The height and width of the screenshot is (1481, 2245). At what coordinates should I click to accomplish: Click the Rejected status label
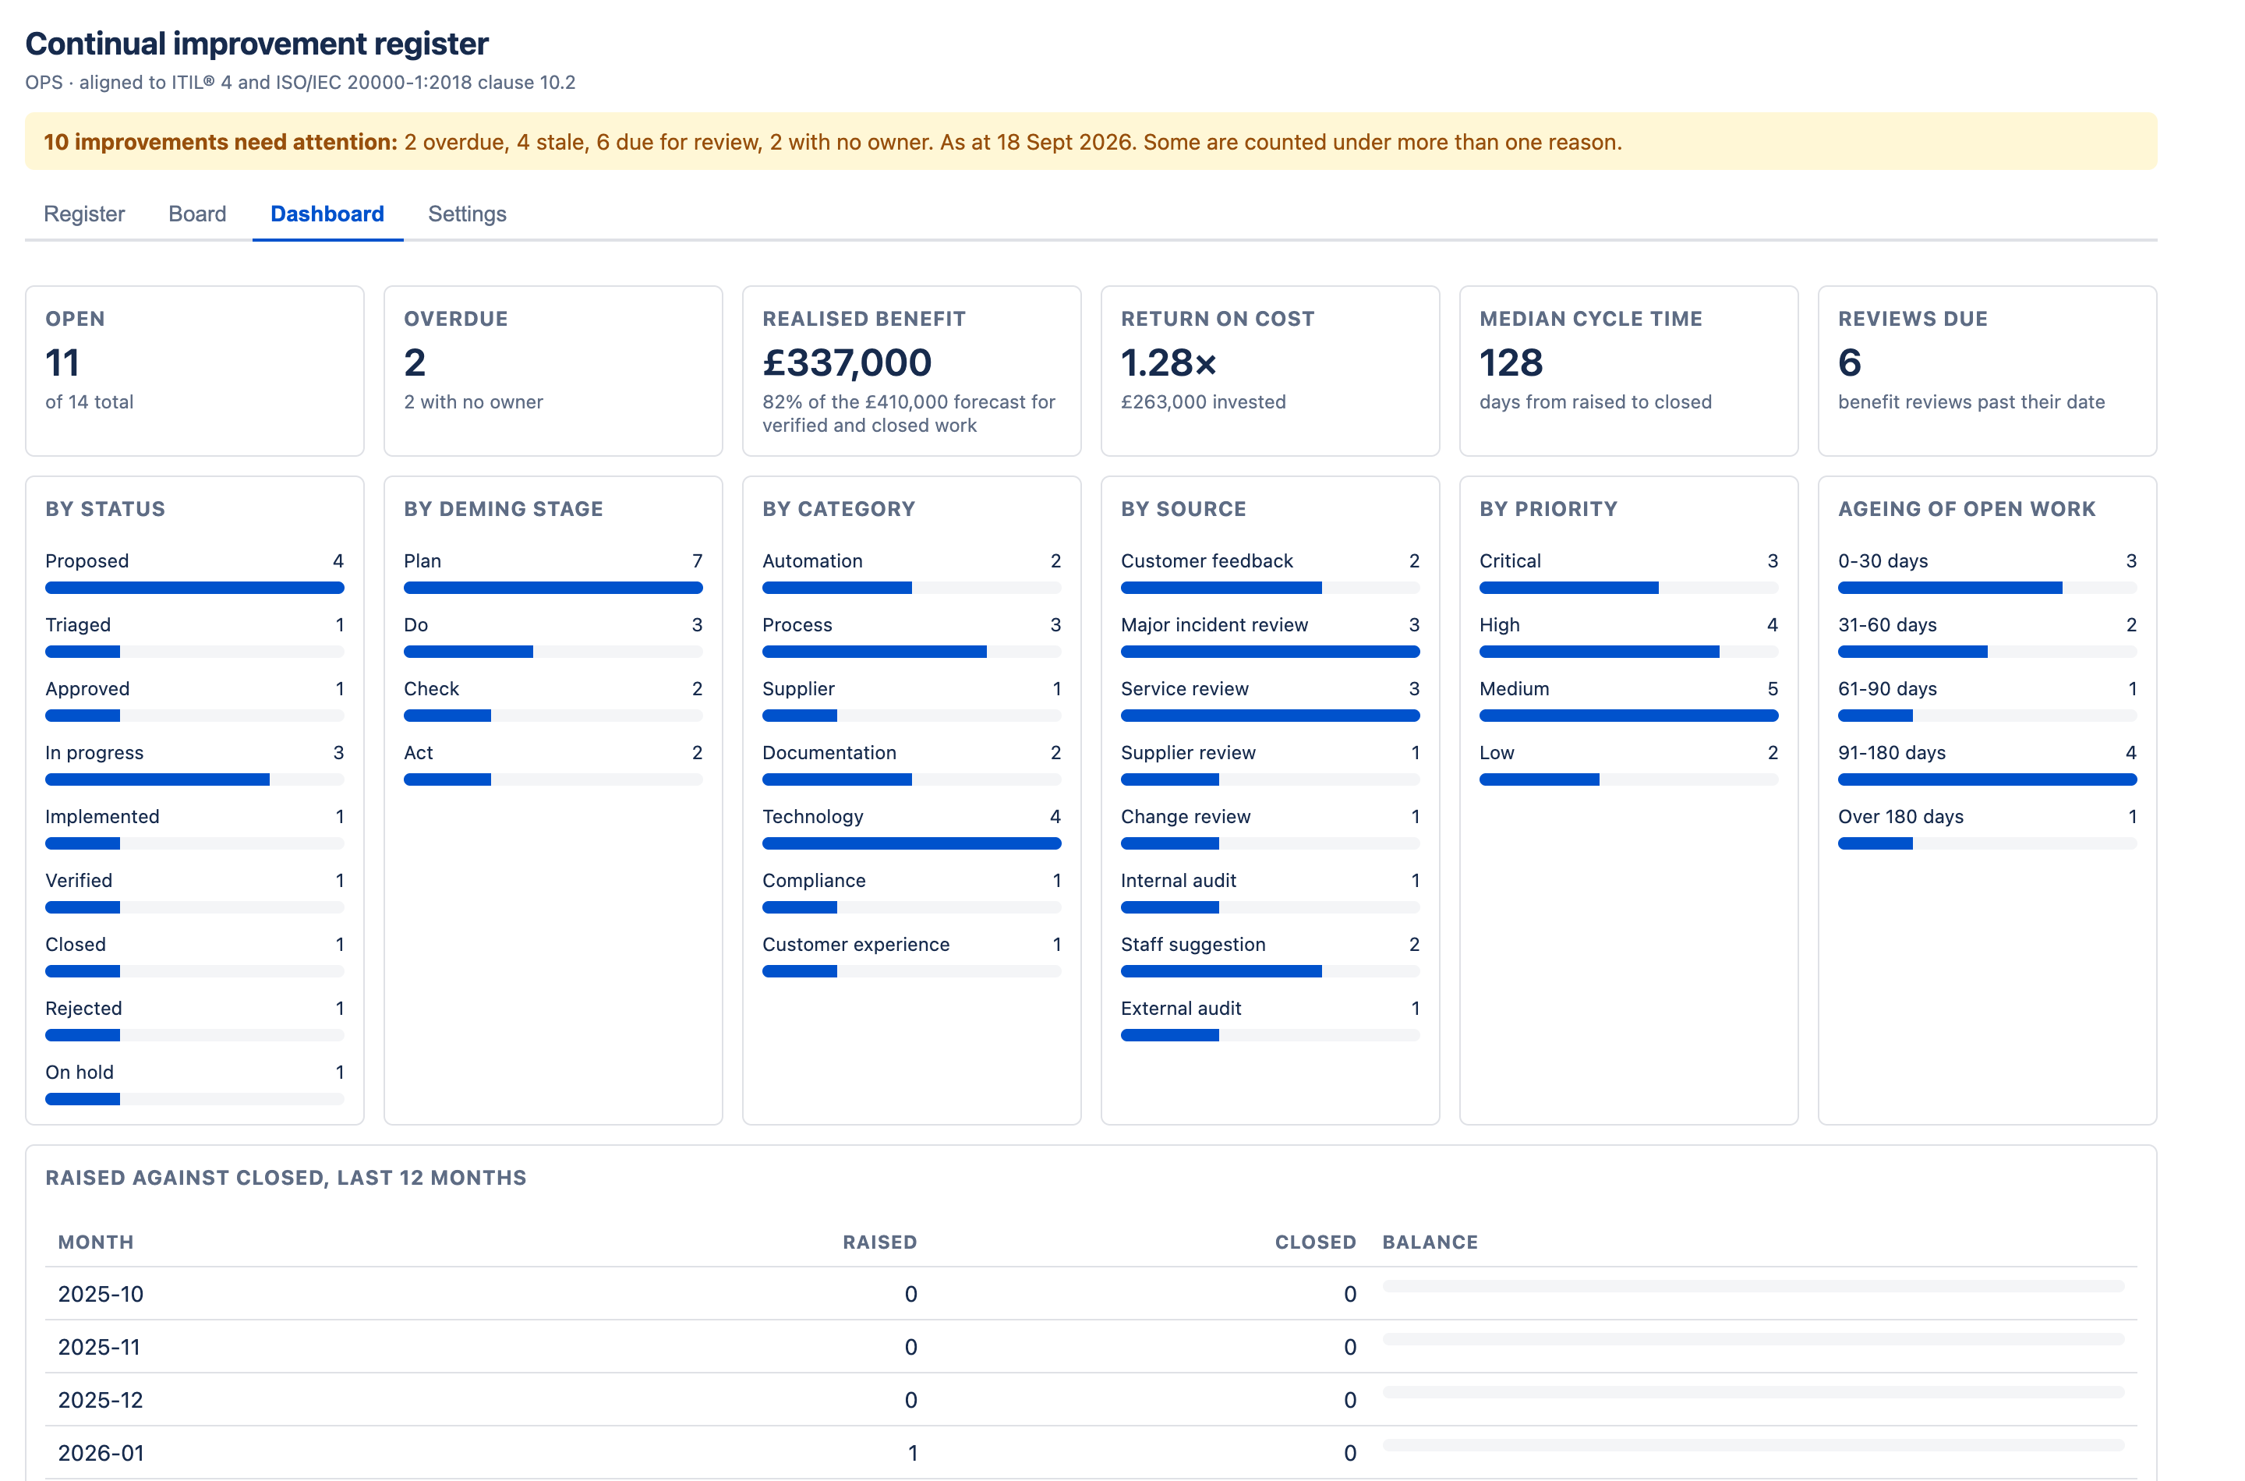coord(84,1008)
